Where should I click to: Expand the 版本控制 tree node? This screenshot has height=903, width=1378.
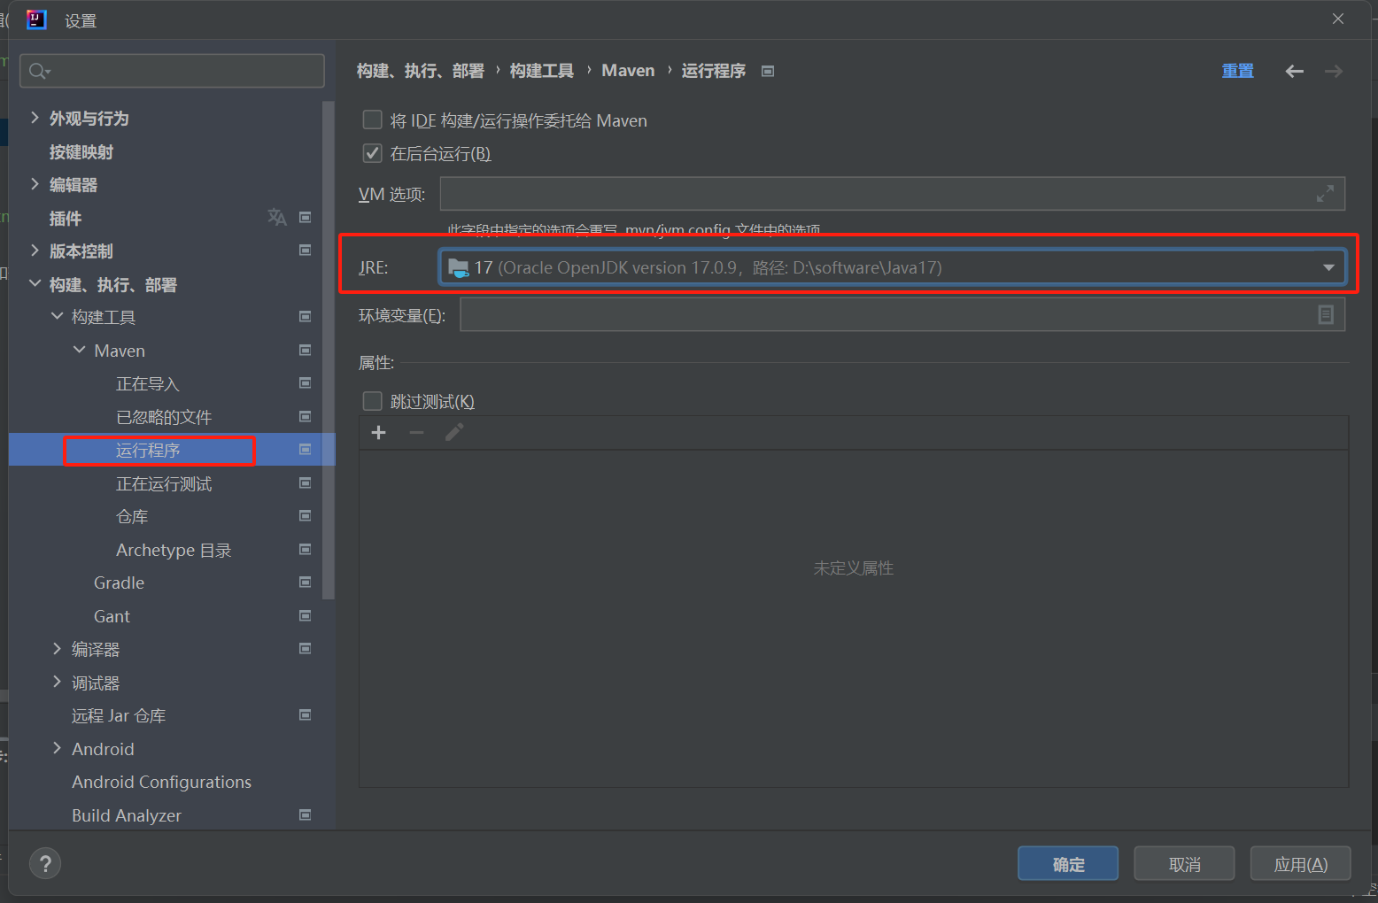(35, 251)
